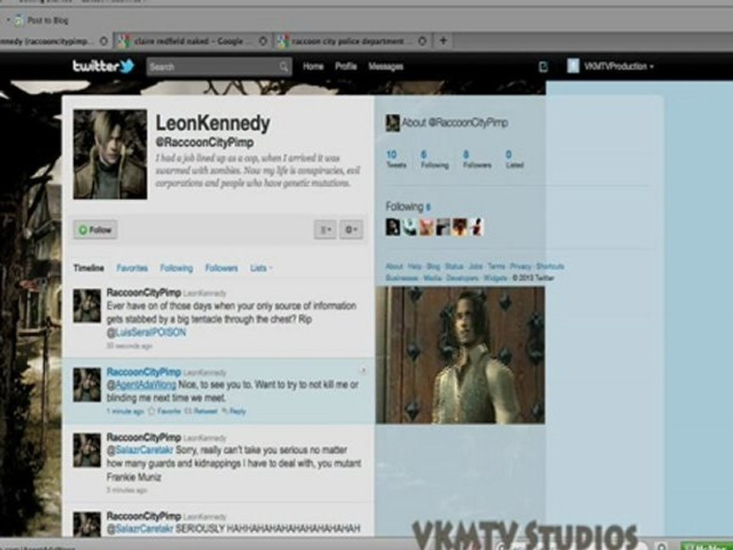The width and height of the screenshot is (733, 550).
Task: Click avatar on the SERIOUSLY HAHAHA tweet
Action: [87, 524]
